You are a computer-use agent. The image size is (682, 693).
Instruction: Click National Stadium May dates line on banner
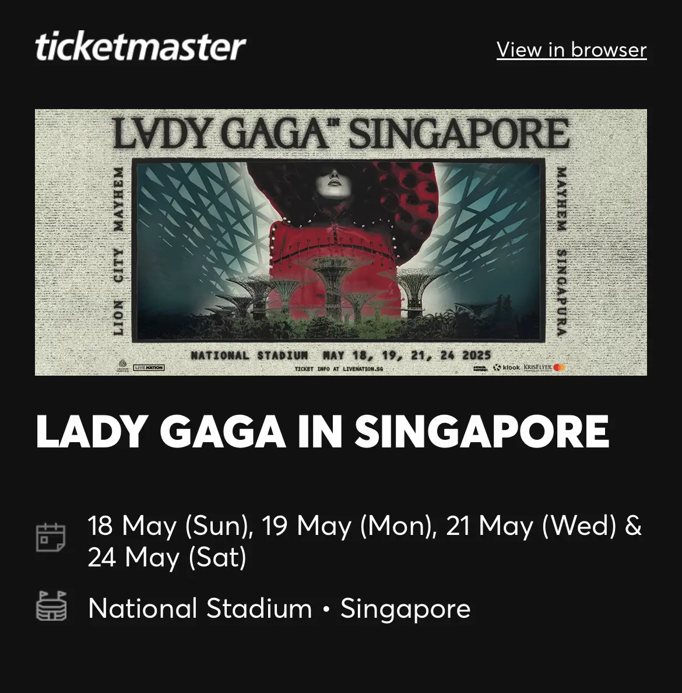[340, 355]
